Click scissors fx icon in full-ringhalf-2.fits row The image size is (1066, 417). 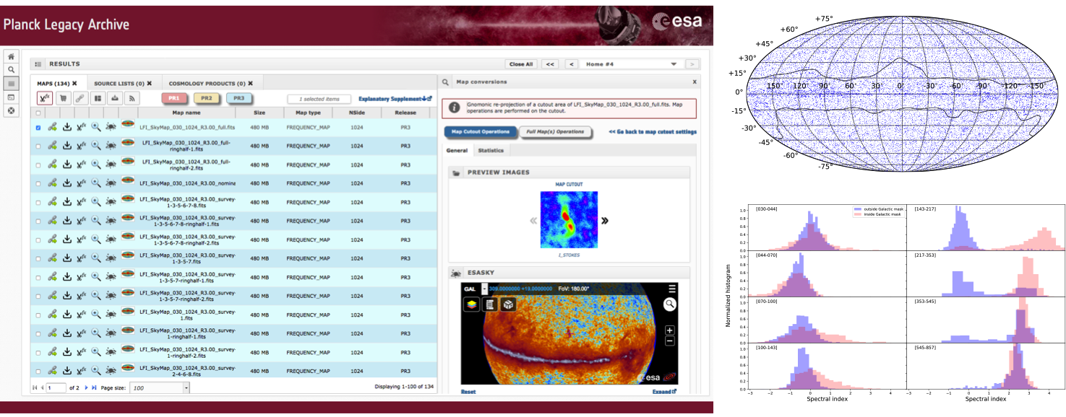(x=81, y=164)
